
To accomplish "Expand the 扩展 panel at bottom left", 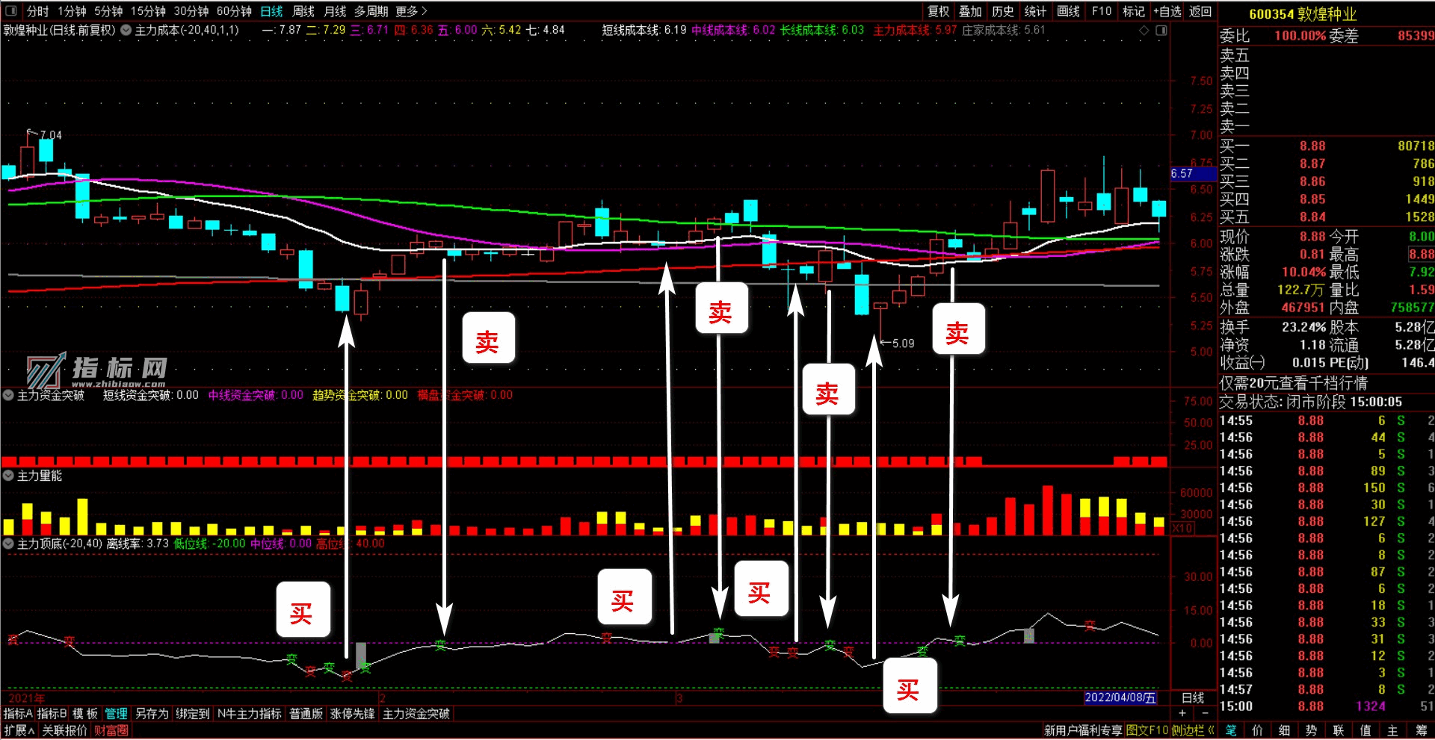I will [x=19, y=730].
